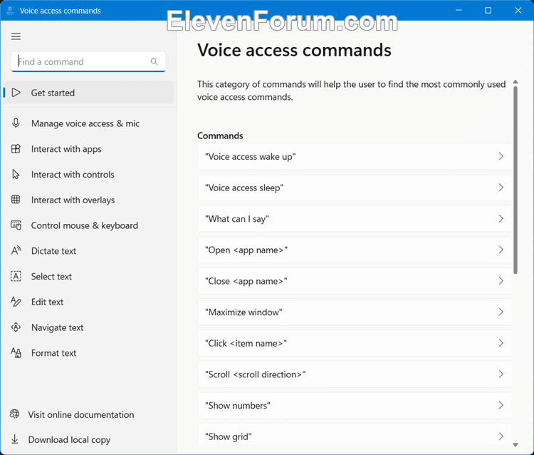Click the Navigate text icon
This screenshot has width=534, height=455.
click(16, 327)
